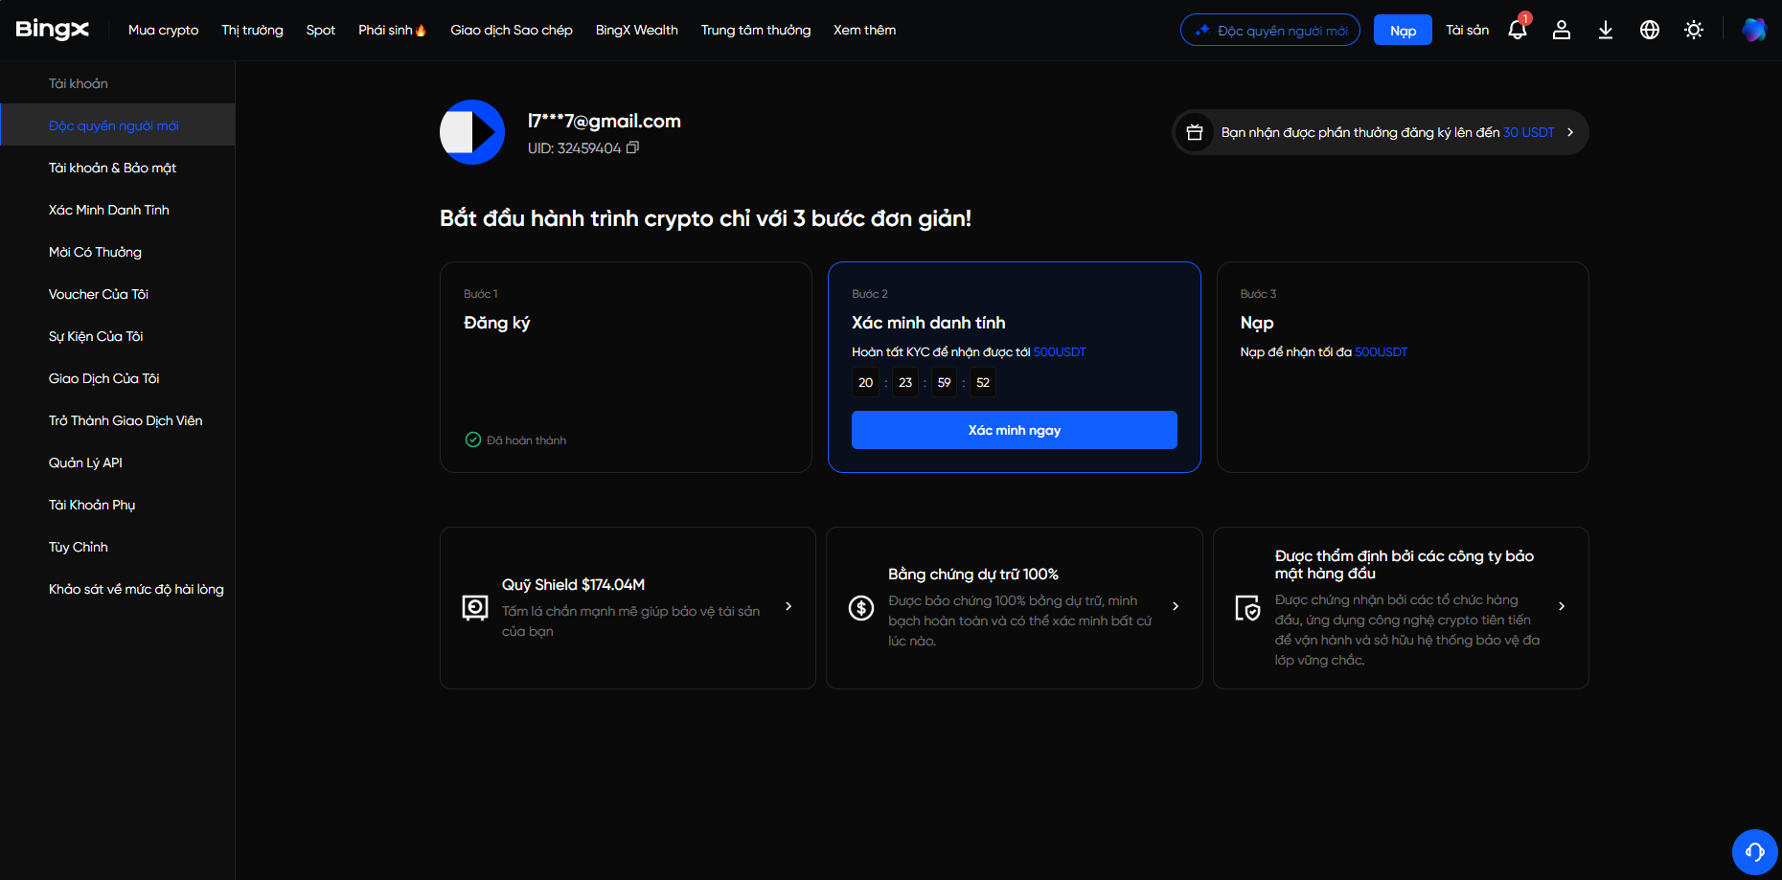Expand the registration reward banner arrow
Image resolution: width=1782 pixels, height=880 pixels.
(1570, 132)
